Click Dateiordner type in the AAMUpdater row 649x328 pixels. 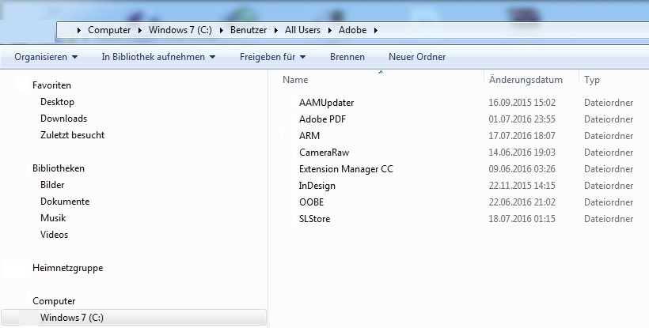[609, 103]
